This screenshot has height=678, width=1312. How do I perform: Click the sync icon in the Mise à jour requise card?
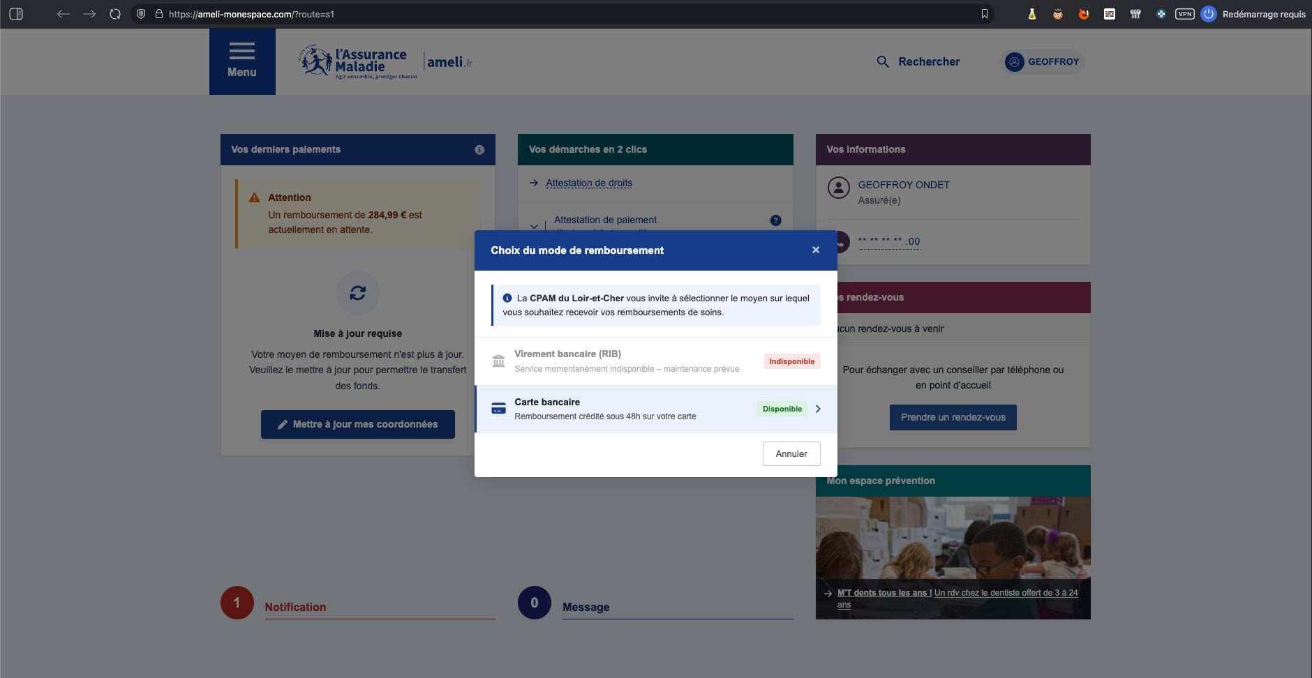tap(358, 293)
